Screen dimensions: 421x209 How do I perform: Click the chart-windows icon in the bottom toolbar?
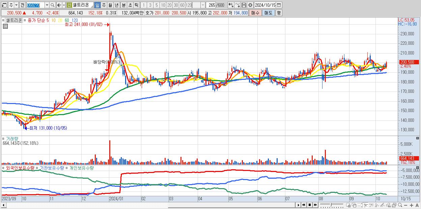(394, 205)
